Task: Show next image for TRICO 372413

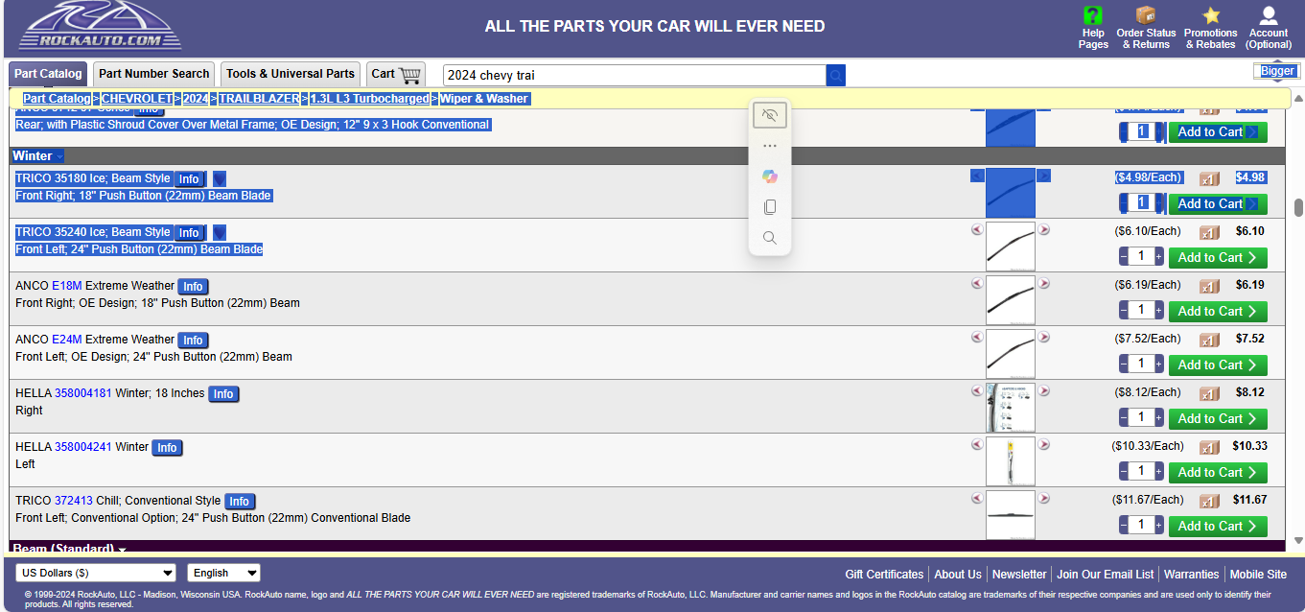Action: pos(1044,498)
